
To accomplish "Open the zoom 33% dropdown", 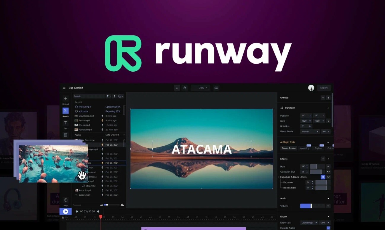I will (201, 88).
